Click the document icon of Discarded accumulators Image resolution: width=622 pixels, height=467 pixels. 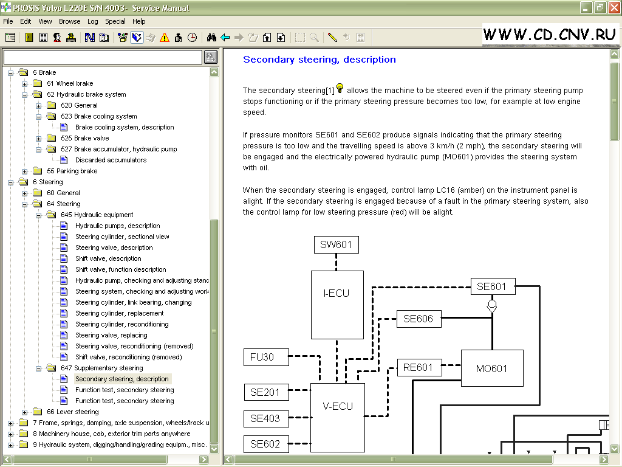tap(64, 160)
